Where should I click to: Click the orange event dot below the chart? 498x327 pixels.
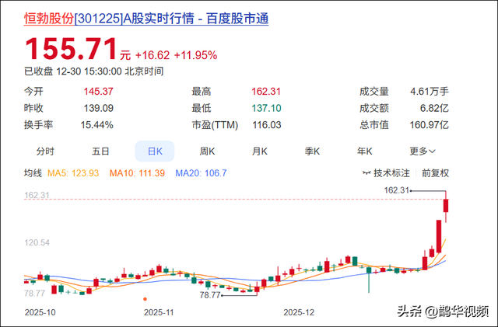click(145, 299)
